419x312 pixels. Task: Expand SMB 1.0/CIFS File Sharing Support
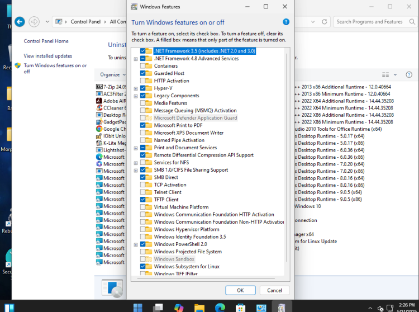point(136,171)
